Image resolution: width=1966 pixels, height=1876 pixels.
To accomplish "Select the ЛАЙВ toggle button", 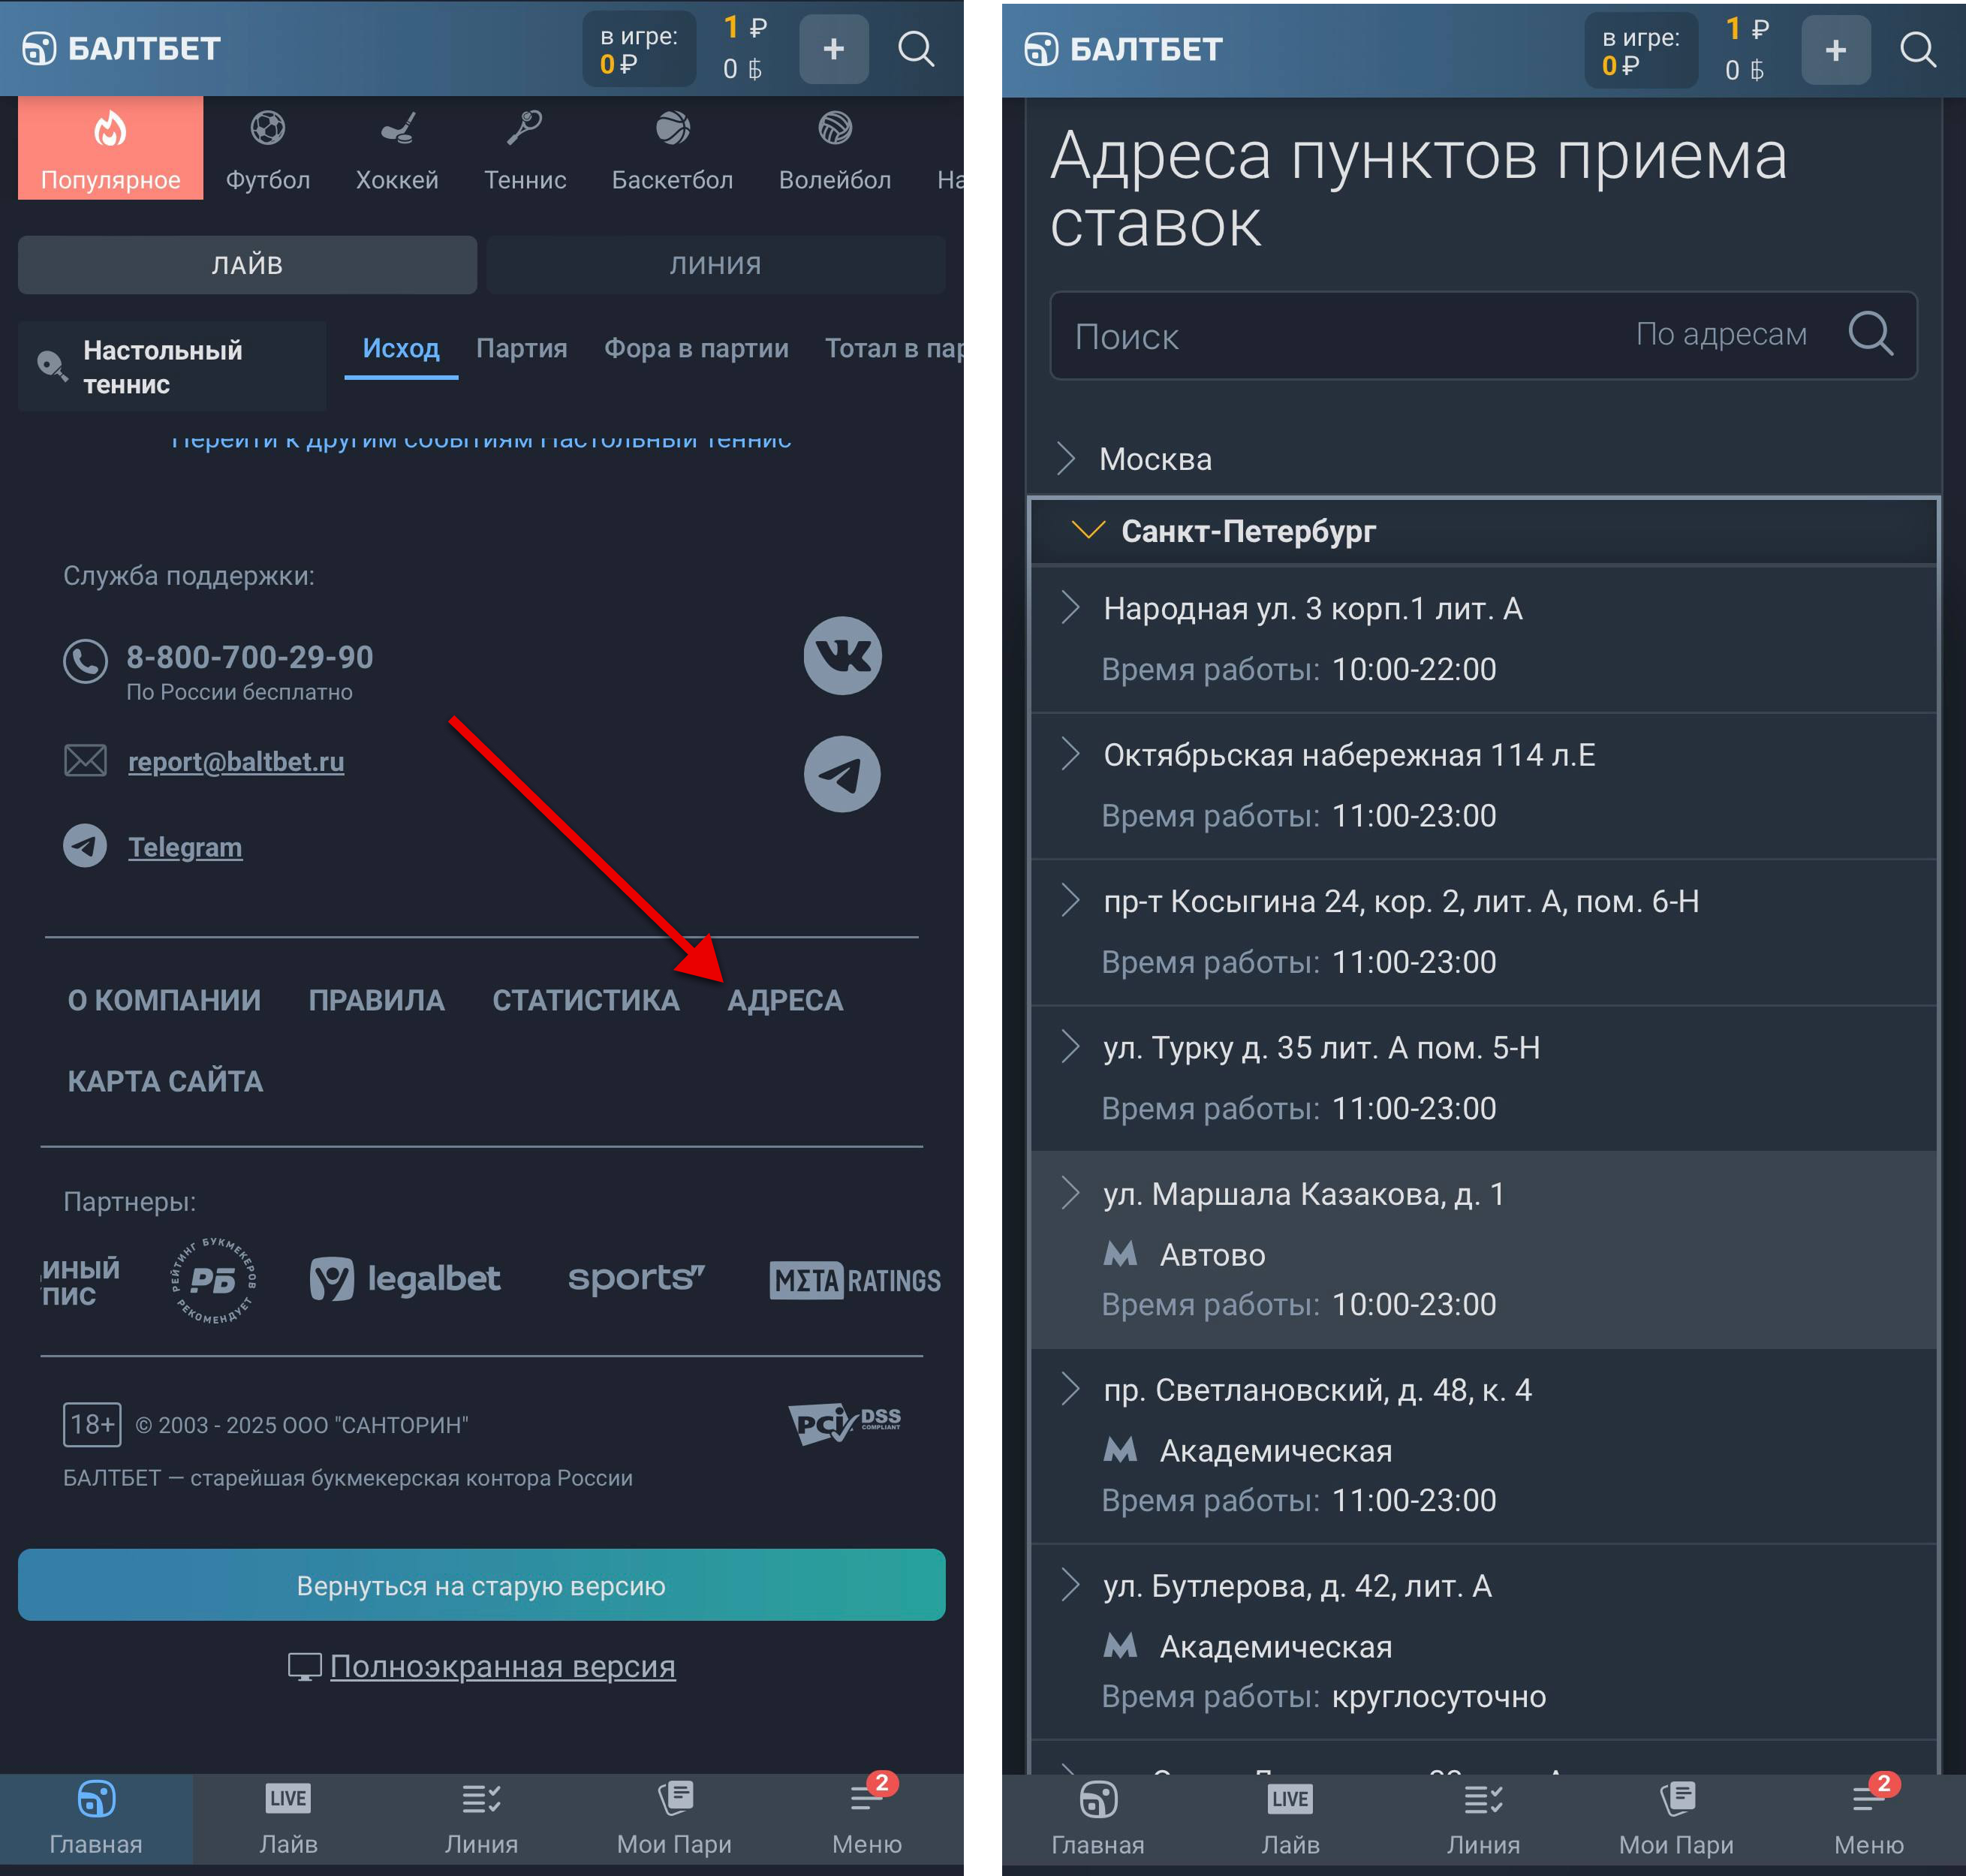I will [247, 265].
